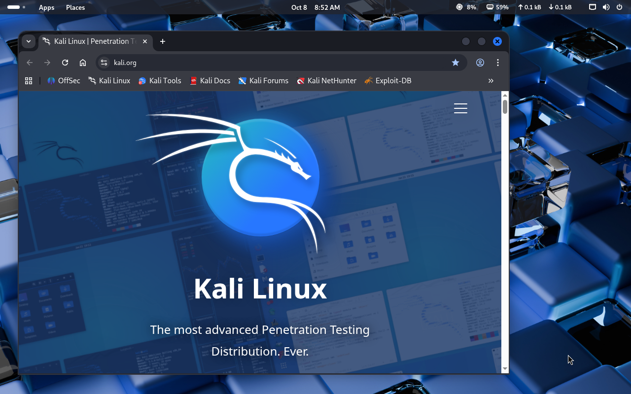Click the browser Home icon
The width and height of the screenshot is (631, 394).
point(83,63)
